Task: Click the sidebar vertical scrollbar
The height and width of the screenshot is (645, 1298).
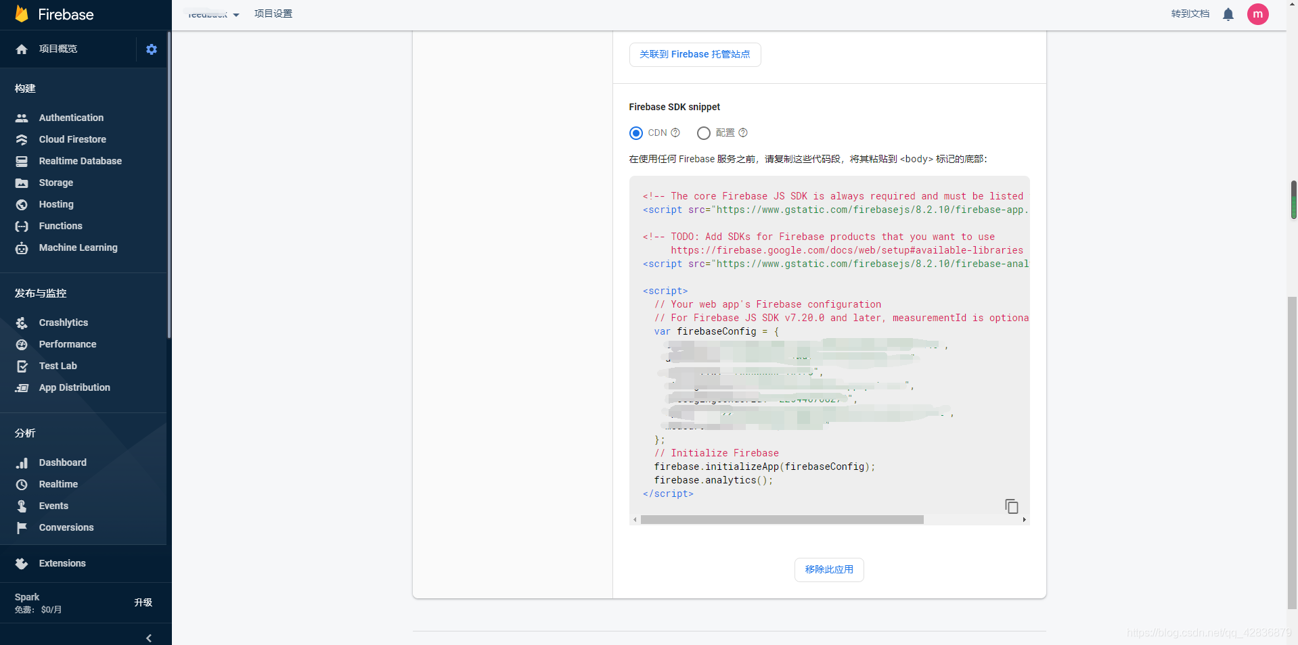Action: 169,185
